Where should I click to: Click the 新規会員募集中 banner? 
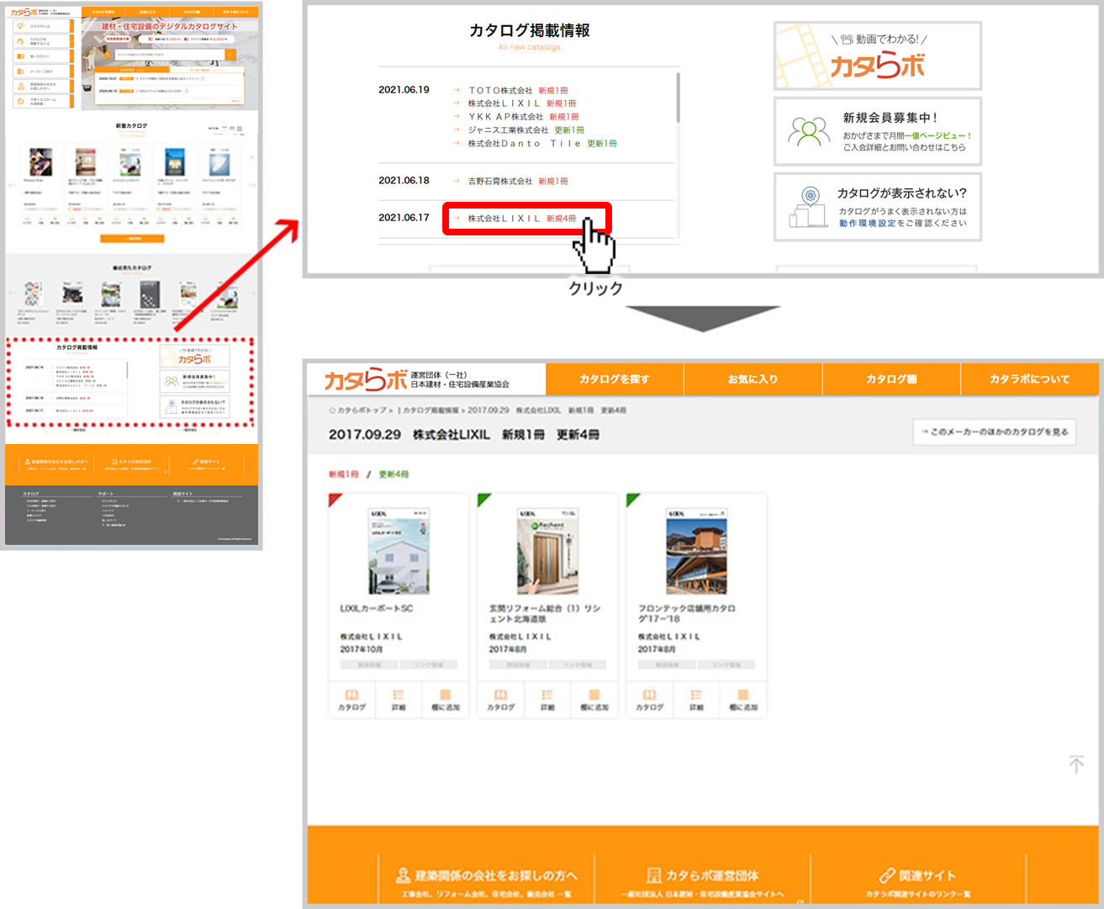click(877, 132)
